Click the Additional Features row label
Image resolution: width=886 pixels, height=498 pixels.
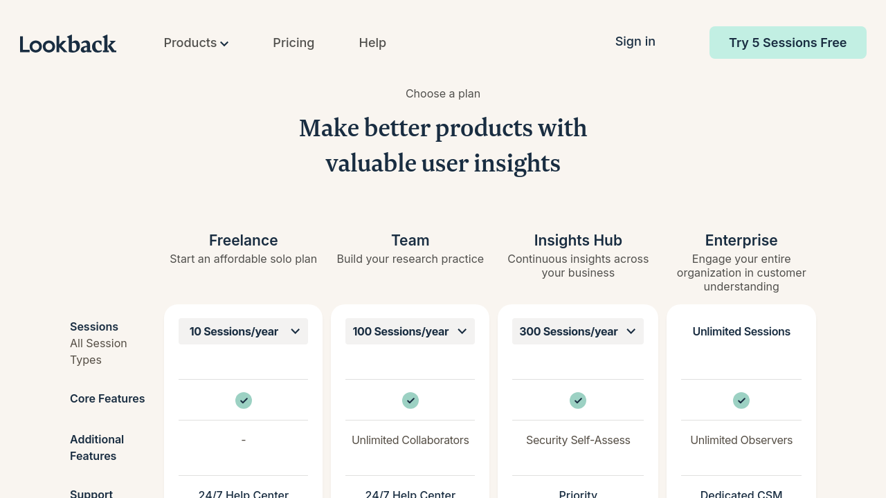[97, 448]
